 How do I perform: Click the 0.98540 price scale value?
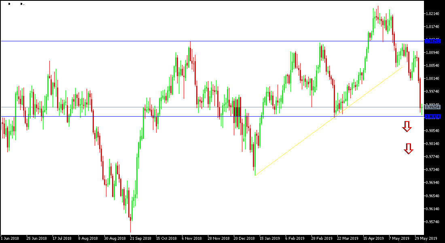[433, 130]
